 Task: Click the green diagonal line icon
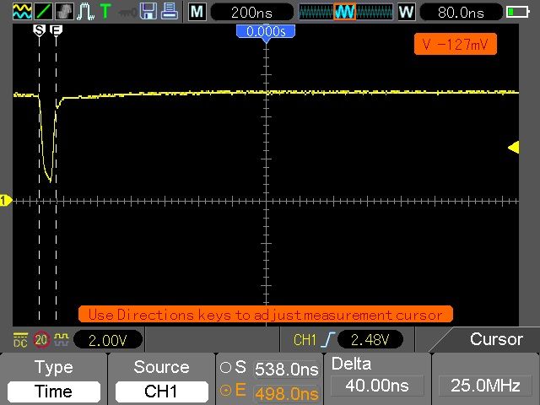[x=43, y=11]
